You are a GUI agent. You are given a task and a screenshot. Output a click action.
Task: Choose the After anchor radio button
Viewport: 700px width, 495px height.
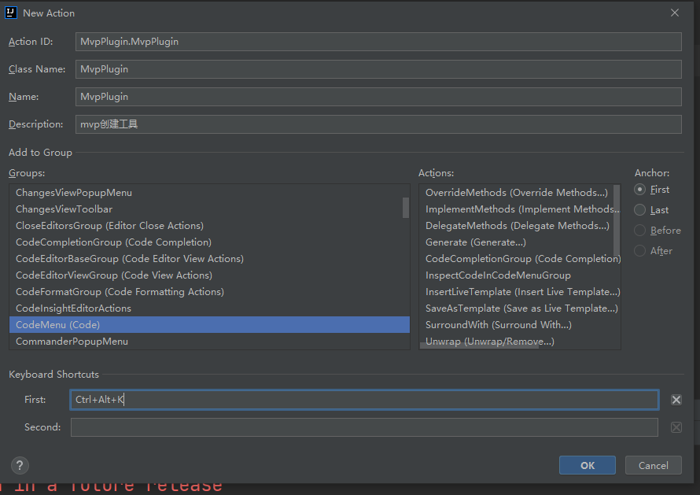pyautogui.click(x=639, y=251)
